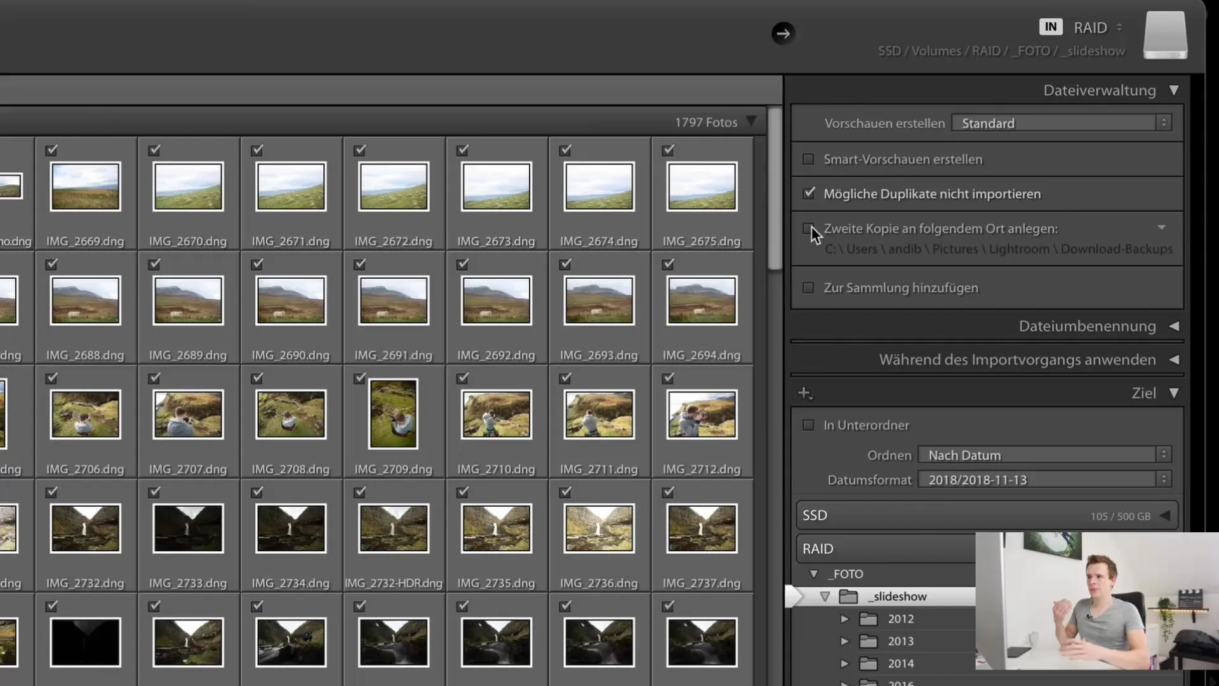Image resolution: width=1219 pixels, height=686 pixels.
Task: Uncheck the IMG_2732-HDR.dng import checkbox
Action: click(360, 492)
